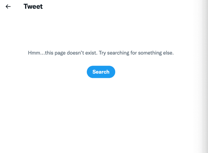Click the Tweet page heading

[x=33, y=6]
